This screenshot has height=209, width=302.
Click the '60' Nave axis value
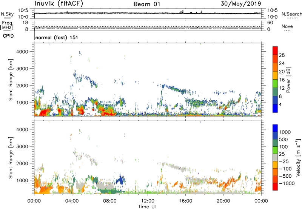[x=270, y=23]
